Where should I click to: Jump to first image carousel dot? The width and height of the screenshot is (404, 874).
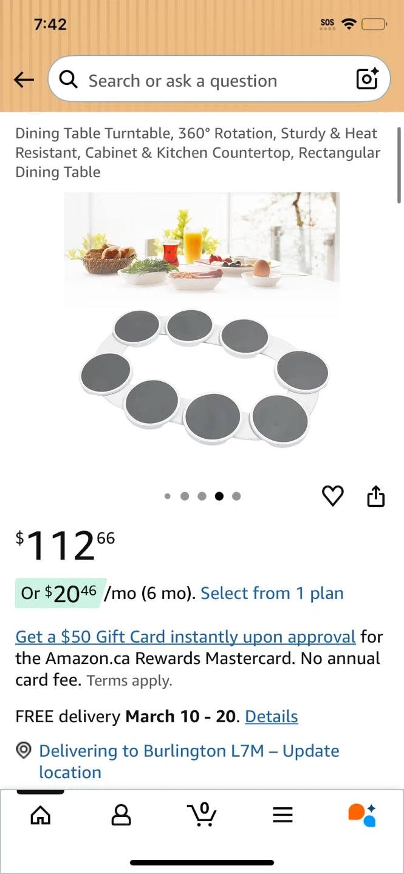(168, 496)
